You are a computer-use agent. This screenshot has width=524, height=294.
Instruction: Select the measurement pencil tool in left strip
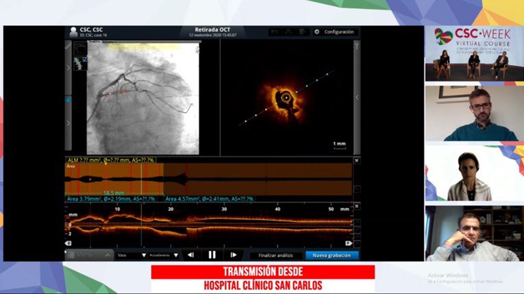pos(68,46)
